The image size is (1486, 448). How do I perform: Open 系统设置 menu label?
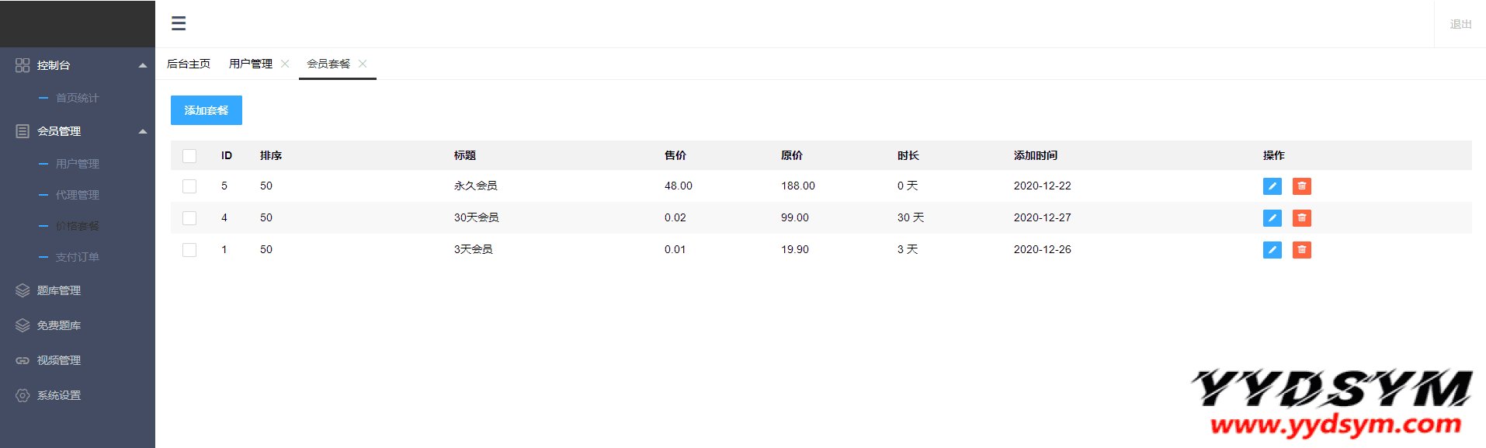tap(59, 395)
